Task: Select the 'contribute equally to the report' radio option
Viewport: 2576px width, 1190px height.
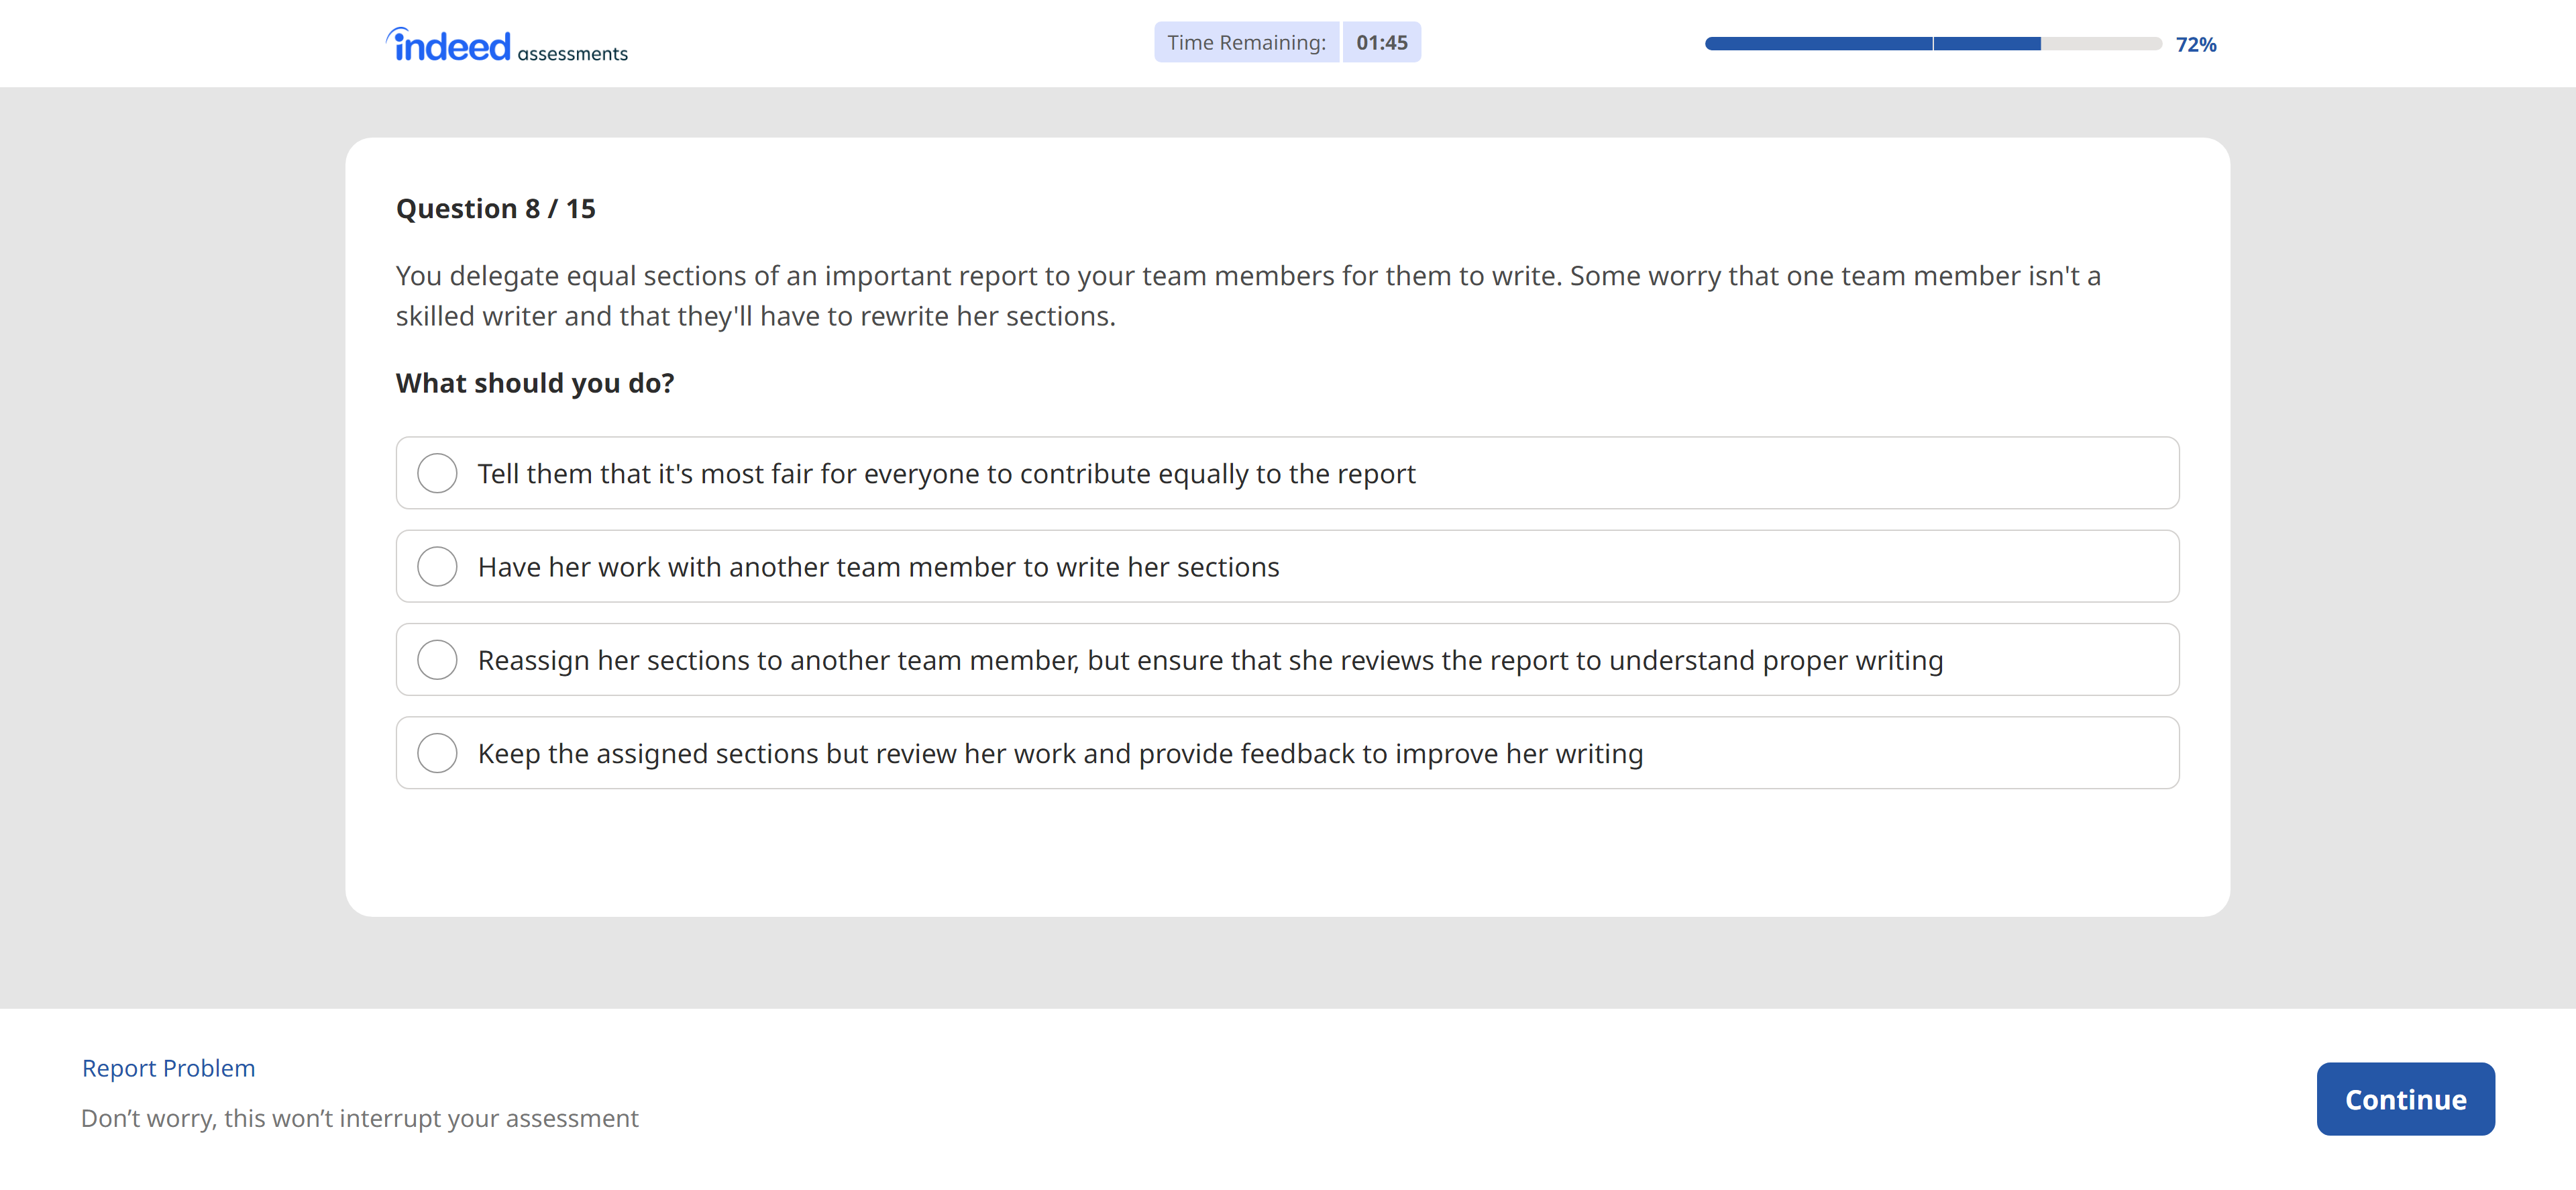Action: (x=437, y=473)
